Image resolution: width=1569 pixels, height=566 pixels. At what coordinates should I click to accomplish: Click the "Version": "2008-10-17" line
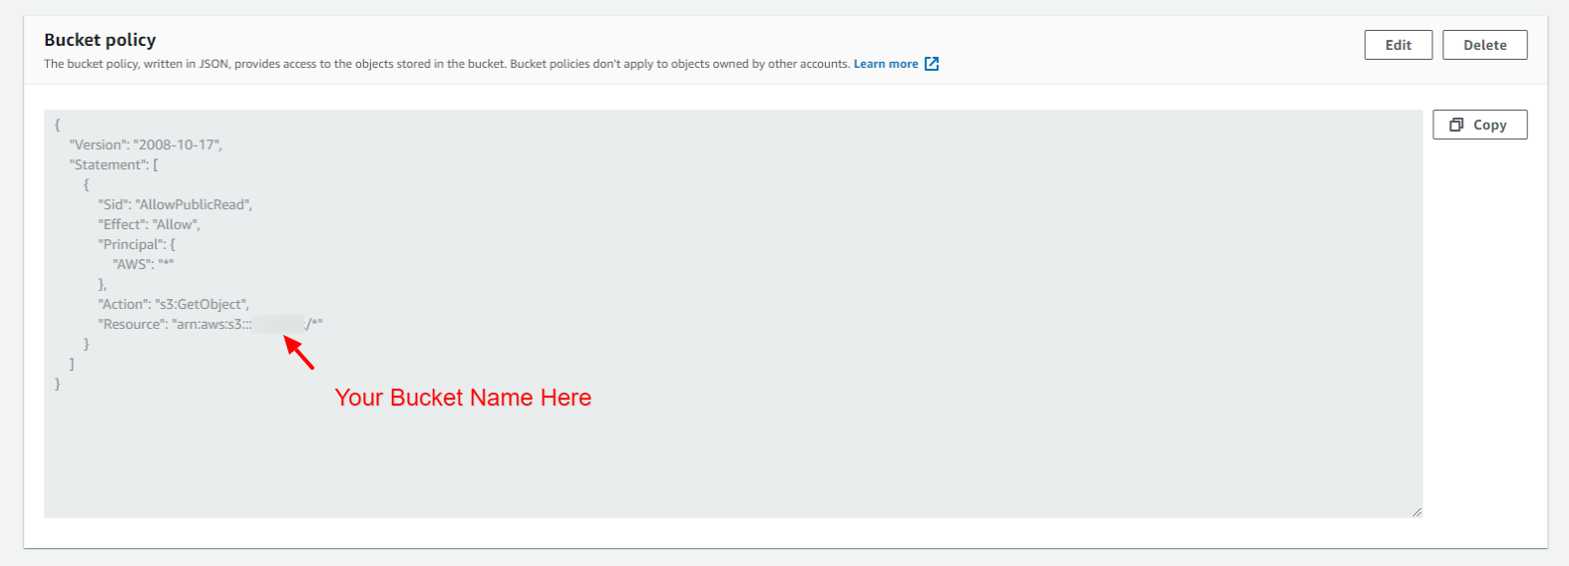point(146,144)
